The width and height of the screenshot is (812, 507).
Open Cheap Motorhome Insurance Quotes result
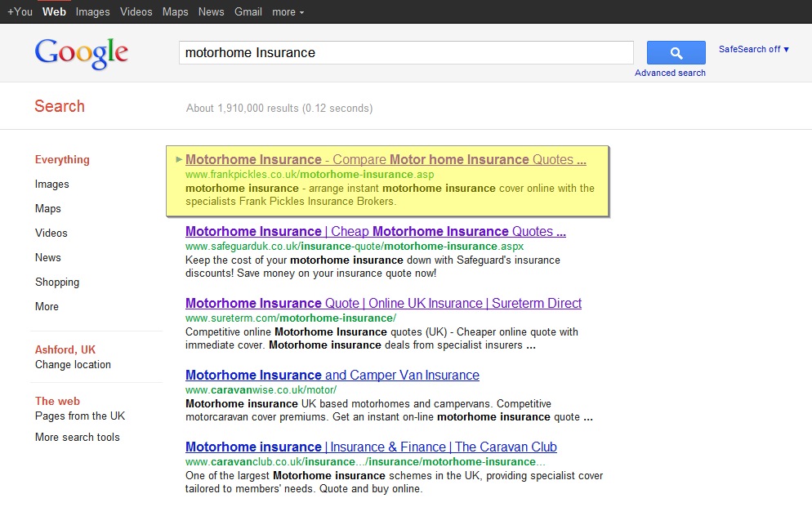pos(376,231)
